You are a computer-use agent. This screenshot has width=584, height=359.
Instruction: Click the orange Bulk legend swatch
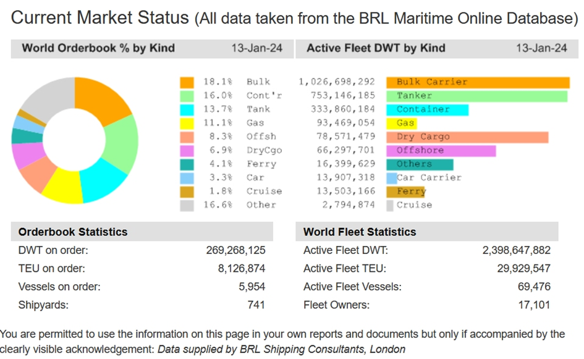[x=187, y=82]
